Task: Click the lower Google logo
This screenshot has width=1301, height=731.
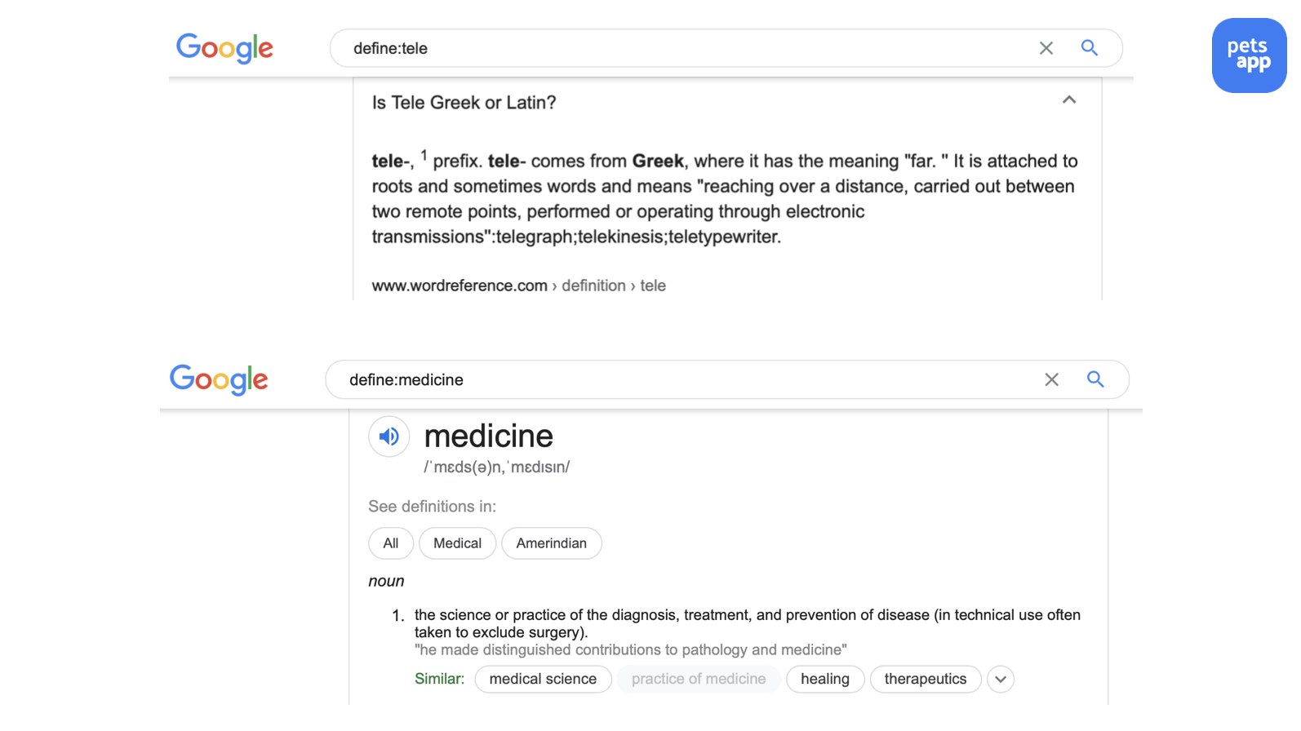Action: pos(219,379)
